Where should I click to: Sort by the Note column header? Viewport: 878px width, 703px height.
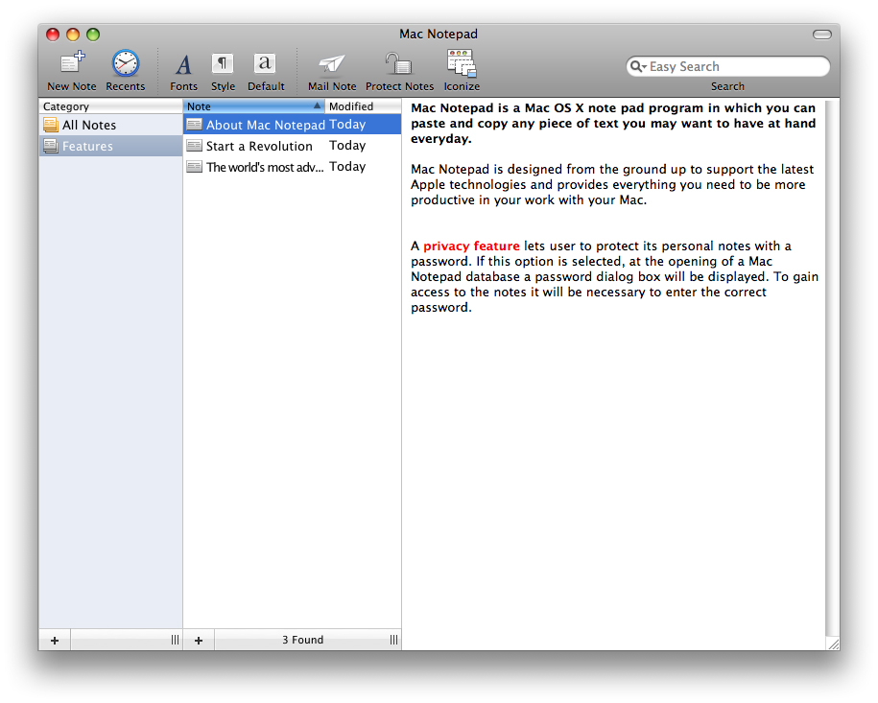coord(253,106)
